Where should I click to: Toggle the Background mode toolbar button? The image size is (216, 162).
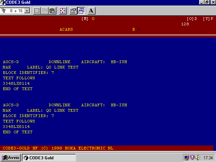click(81, 11)
